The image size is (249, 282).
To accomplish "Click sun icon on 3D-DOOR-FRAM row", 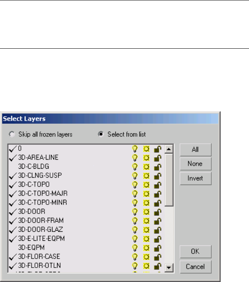I will (x=146, y=221).
